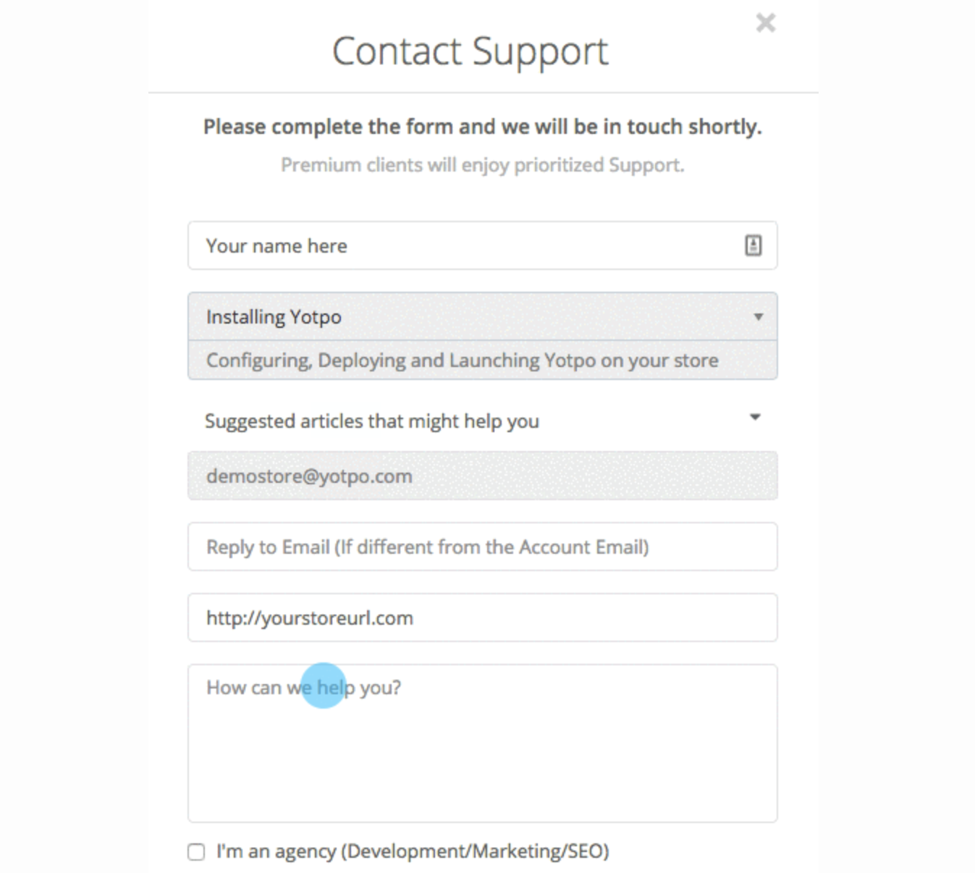
Task: Tick the agency checkbox
Action: (x=196, y=852)
